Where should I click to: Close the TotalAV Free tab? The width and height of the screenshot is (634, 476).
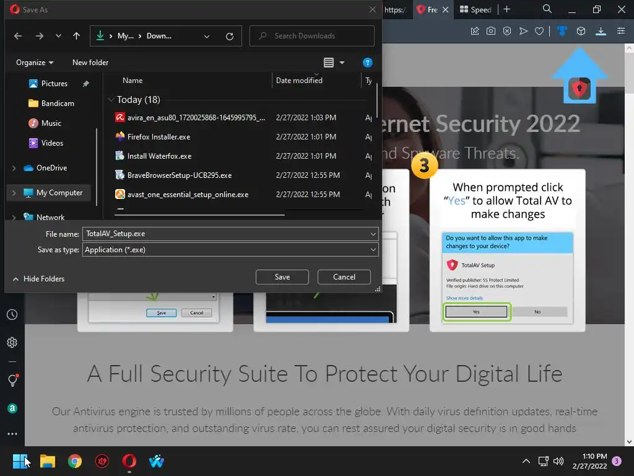[x=445, y=9]
